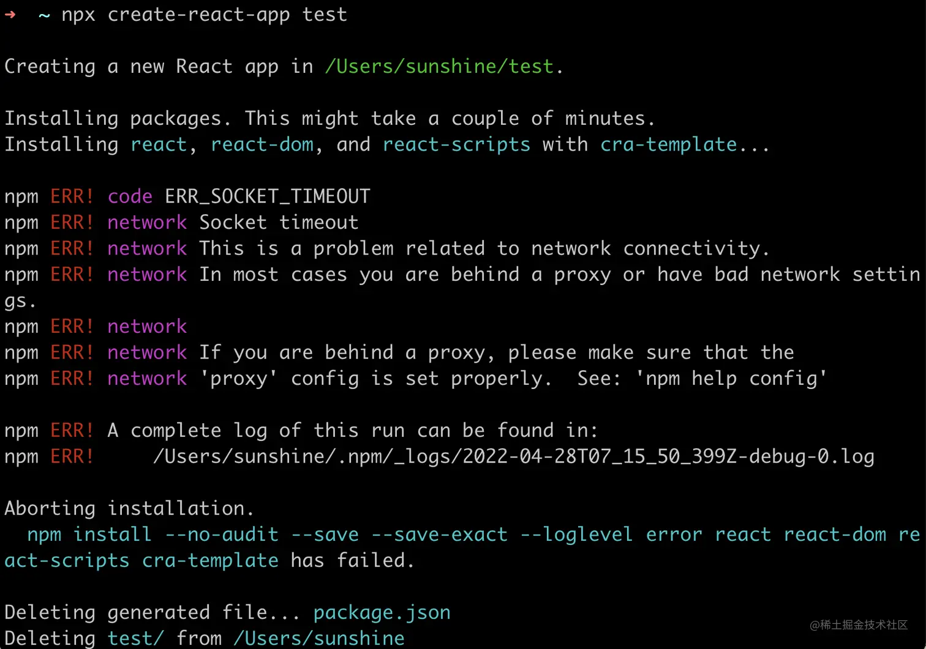The height and width of the screenshot is (649, 926).
Task: Click the /Users/sunshine path on last line
Action: coord(318,638)
